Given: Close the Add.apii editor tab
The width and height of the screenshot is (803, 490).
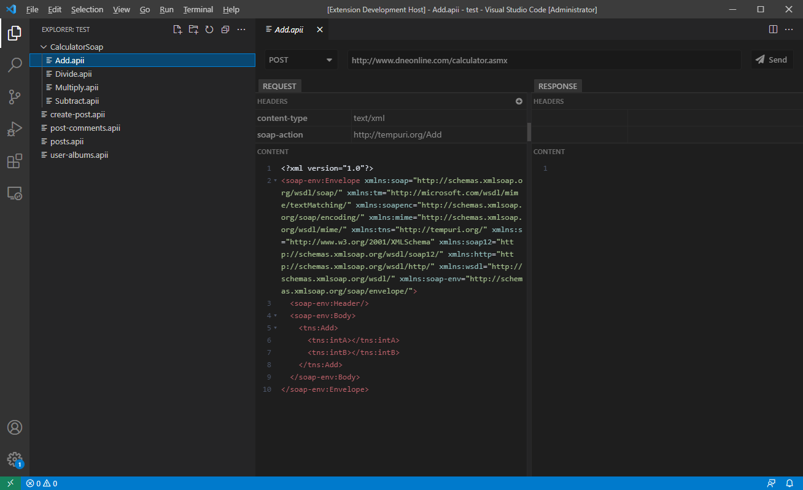Looking at the screenshot, I should (319, 29).
